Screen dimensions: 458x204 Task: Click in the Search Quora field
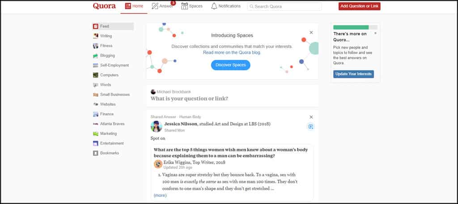pyautogui.click(x=284, y=6)
